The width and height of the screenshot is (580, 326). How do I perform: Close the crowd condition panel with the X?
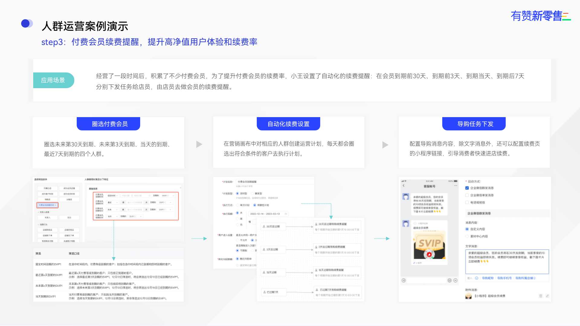coord(181,187)
